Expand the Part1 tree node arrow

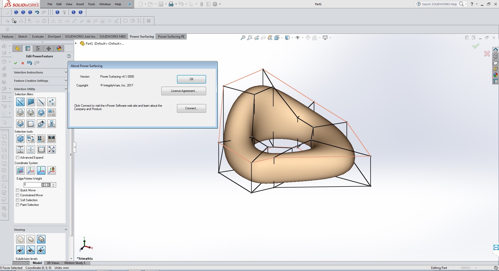[76, 43]
